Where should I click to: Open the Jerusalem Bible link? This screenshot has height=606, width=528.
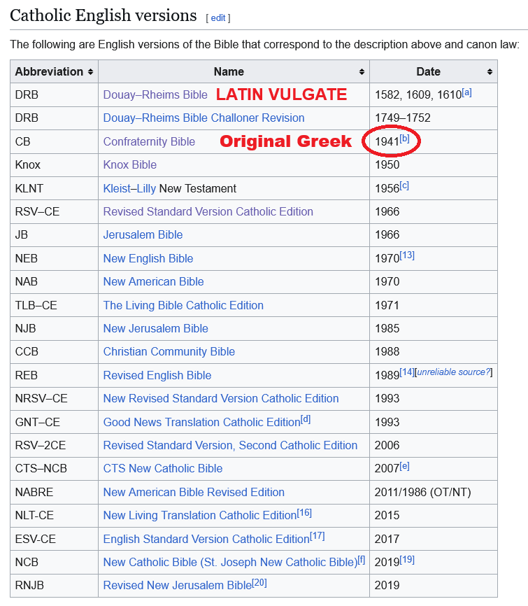(143, 234)
